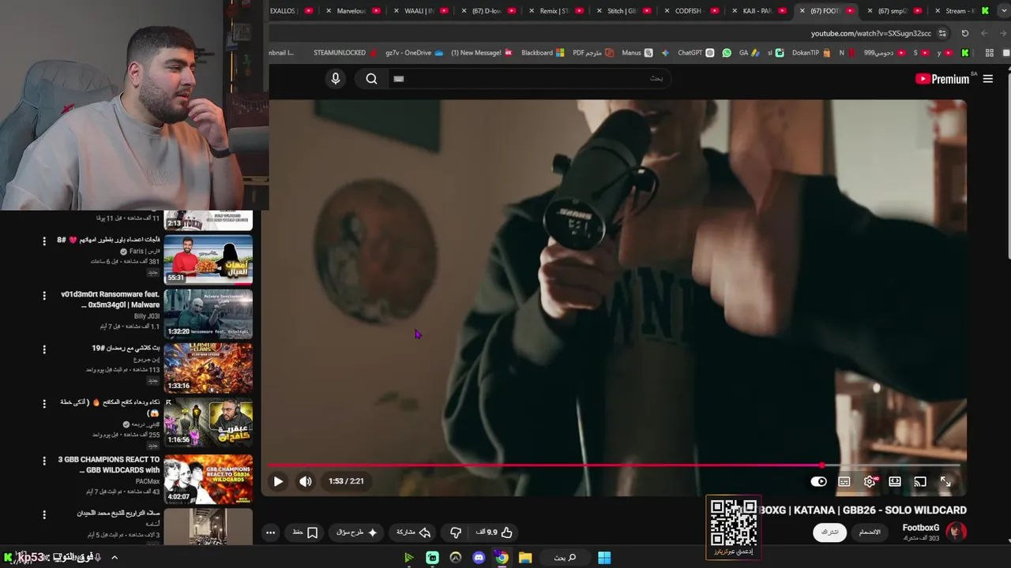The width and height of the screenshot is (1011, 568).
Task: Dislike the video
Action: (x=456, y=532)
